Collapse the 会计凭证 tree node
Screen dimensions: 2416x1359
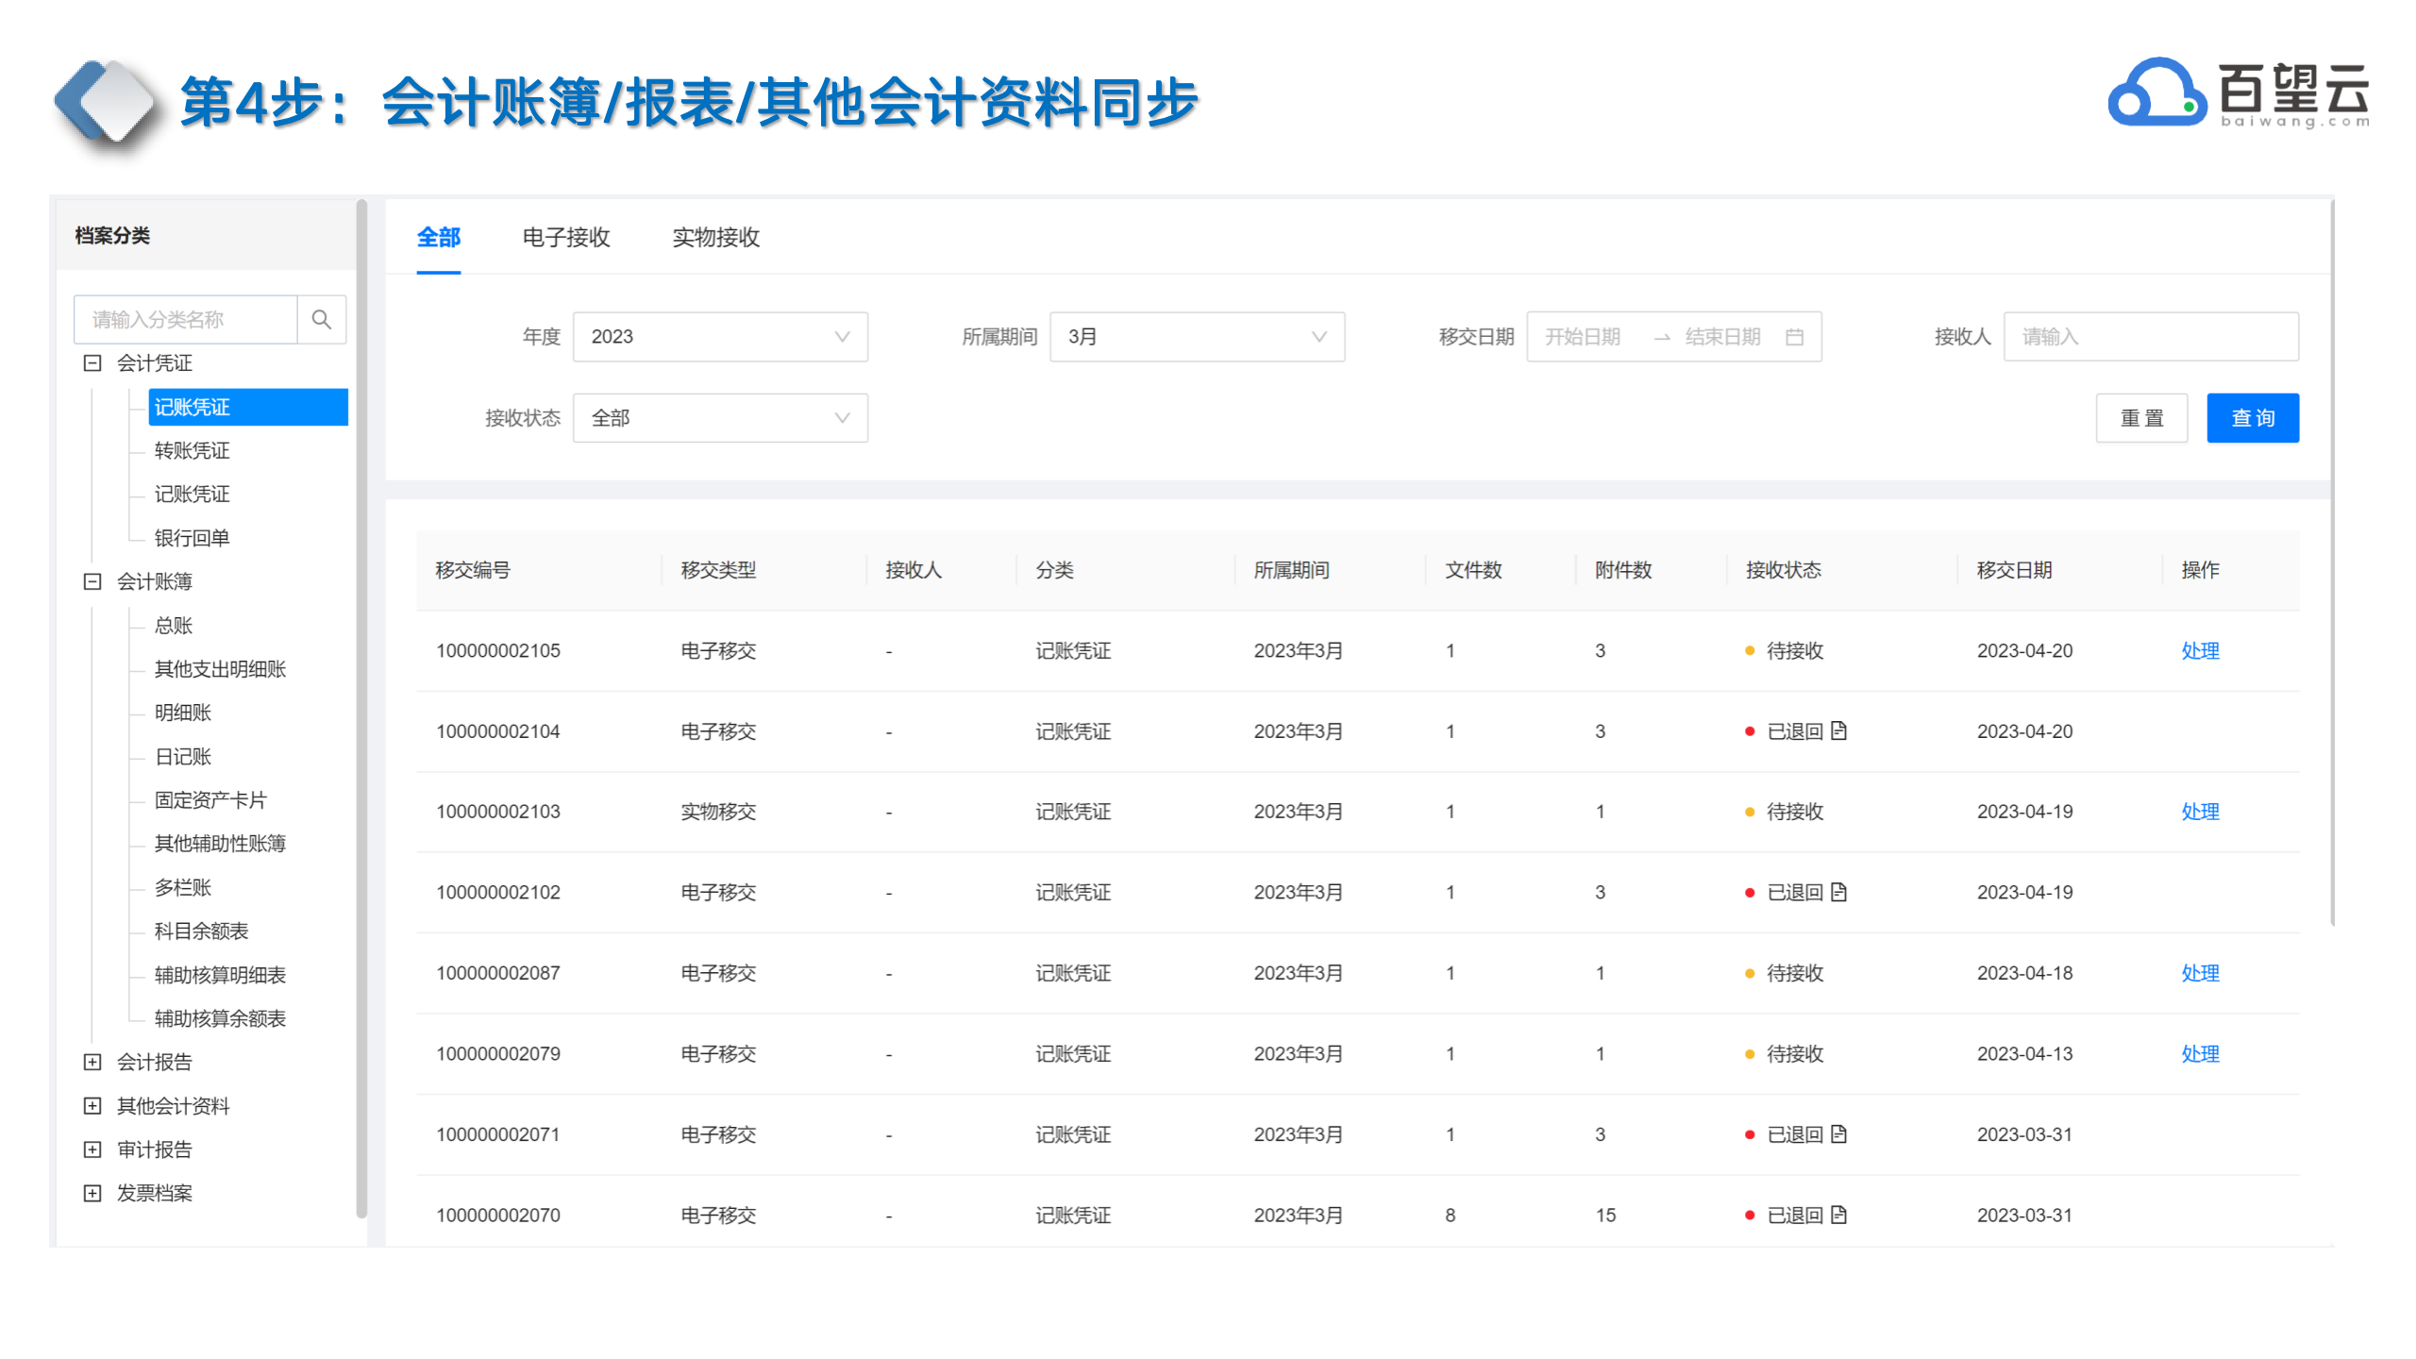pos(92,363)
